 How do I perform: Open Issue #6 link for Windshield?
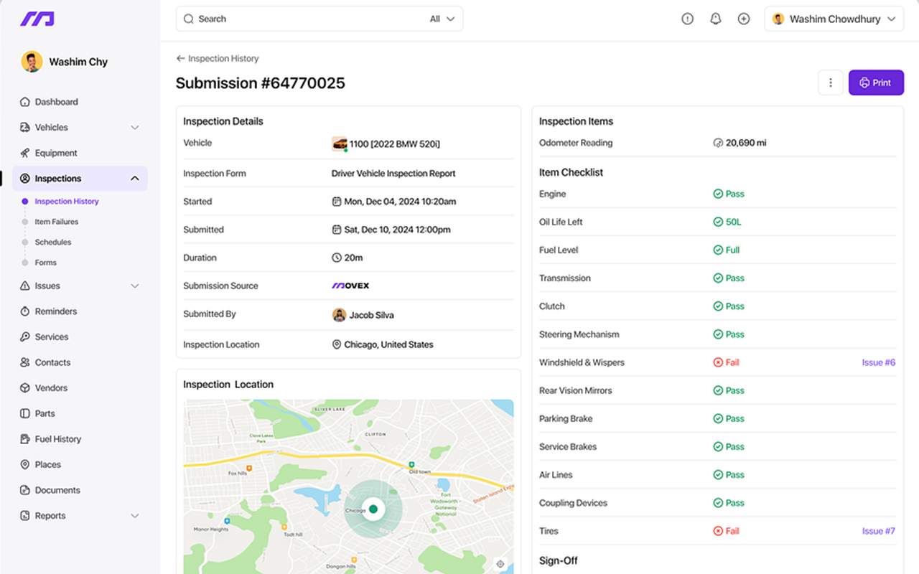(x=878, y=362)
